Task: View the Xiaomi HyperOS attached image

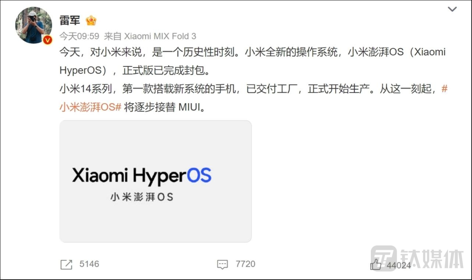Action: 156,181
